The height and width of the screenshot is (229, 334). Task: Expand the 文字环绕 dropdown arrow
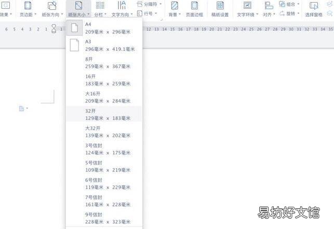coord(257,14)
